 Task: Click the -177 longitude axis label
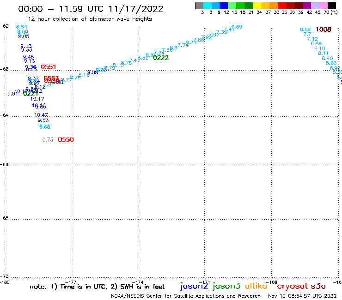tap(71, 282)
